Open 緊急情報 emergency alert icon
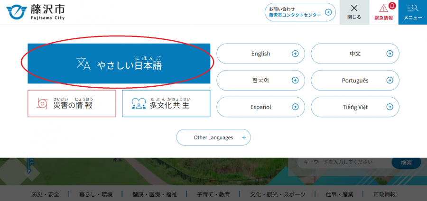 [384, 12]
